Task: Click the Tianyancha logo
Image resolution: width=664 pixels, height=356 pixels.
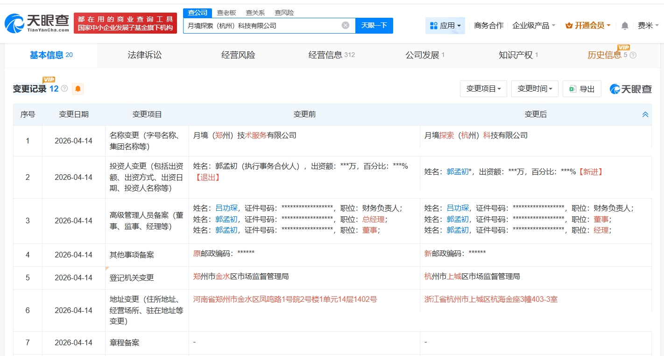Action: point(36,22)
